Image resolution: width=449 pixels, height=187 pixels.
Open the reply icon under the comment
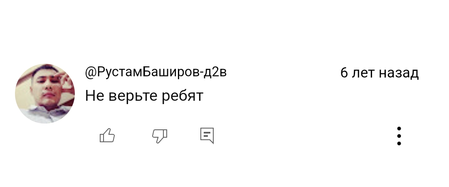click(207, 136)
